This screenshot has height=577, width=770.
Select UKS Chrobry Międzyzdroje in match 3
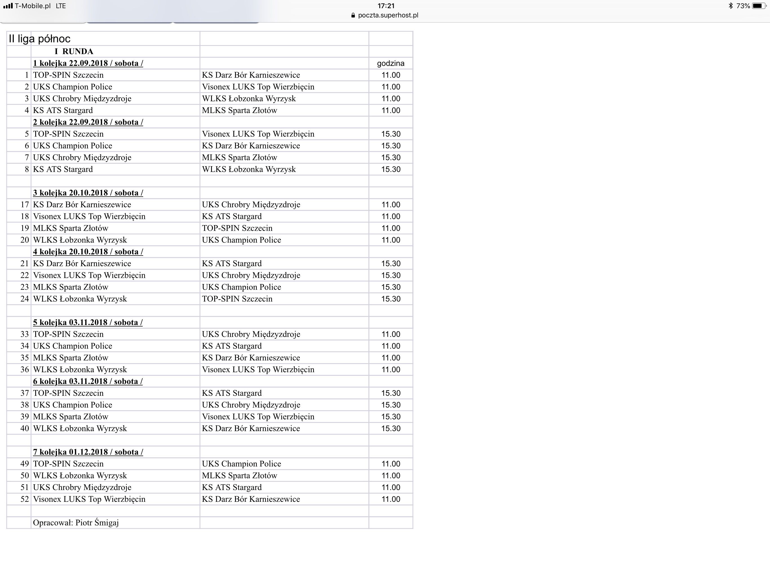[82, 99]
